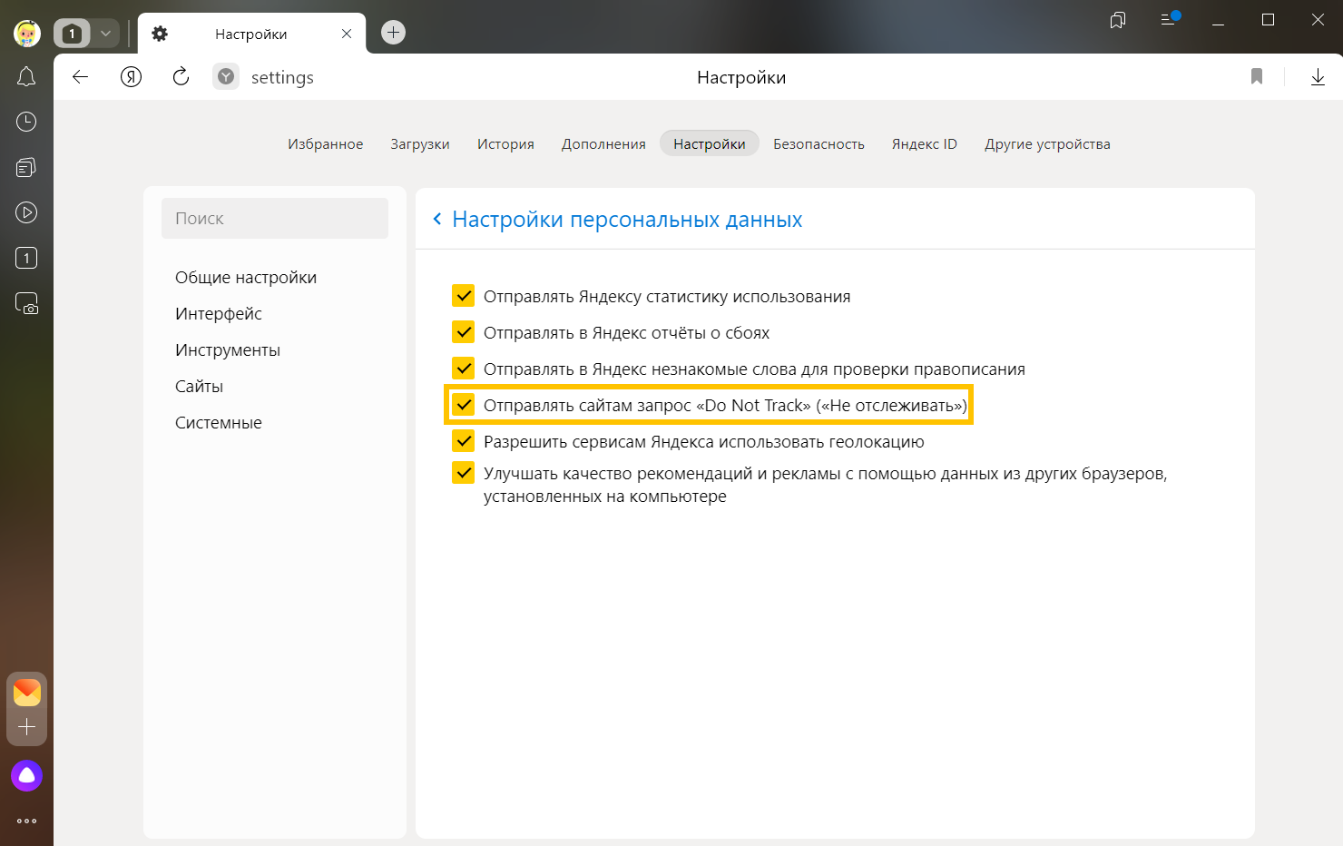The height and width of the screenshot is (846, 1343).
Task: Open sidebar tab panel icon labeled 1
Action: click(x=26, y=258)
